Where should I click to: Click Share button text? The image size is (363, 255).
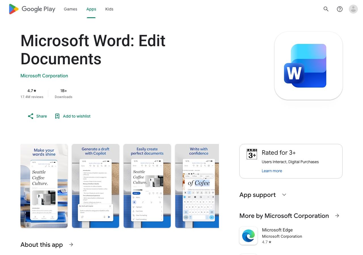(x=42, y=116)
